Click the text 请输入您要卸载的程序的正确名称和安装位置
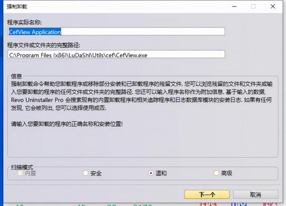Image resolution: width=286 pixels, height=206 pixels. (x=67, y=124)
